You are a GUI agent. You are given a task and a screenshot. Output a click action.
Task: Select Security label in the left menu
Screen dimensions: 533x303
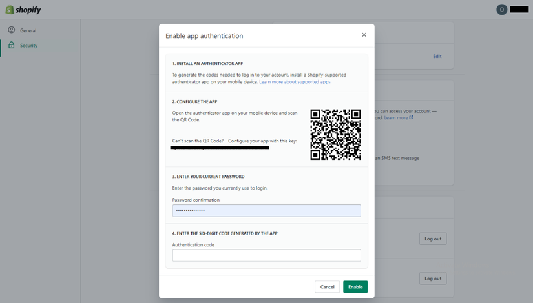pos(29,46)
